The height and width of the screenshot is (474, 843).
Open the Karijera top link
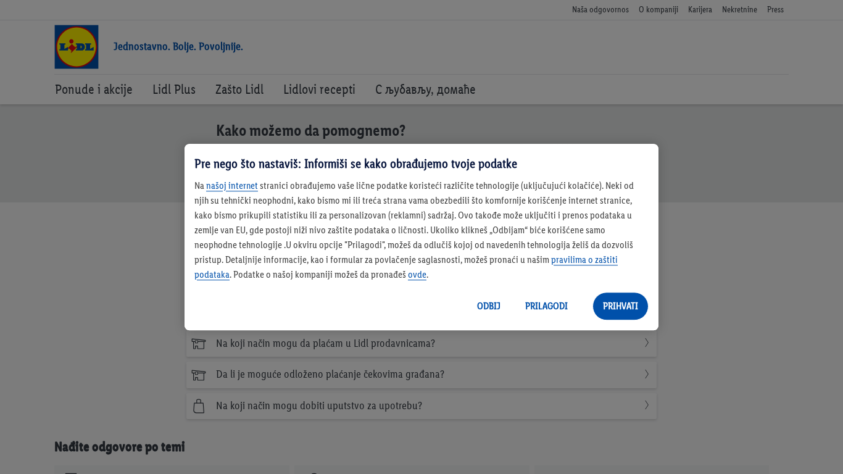(700, 10)
